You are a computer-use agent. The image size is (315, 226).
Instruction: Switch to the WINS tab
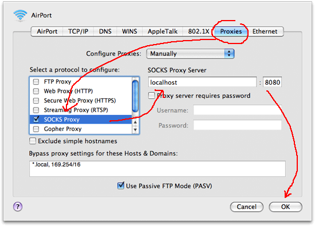(129, 31)
